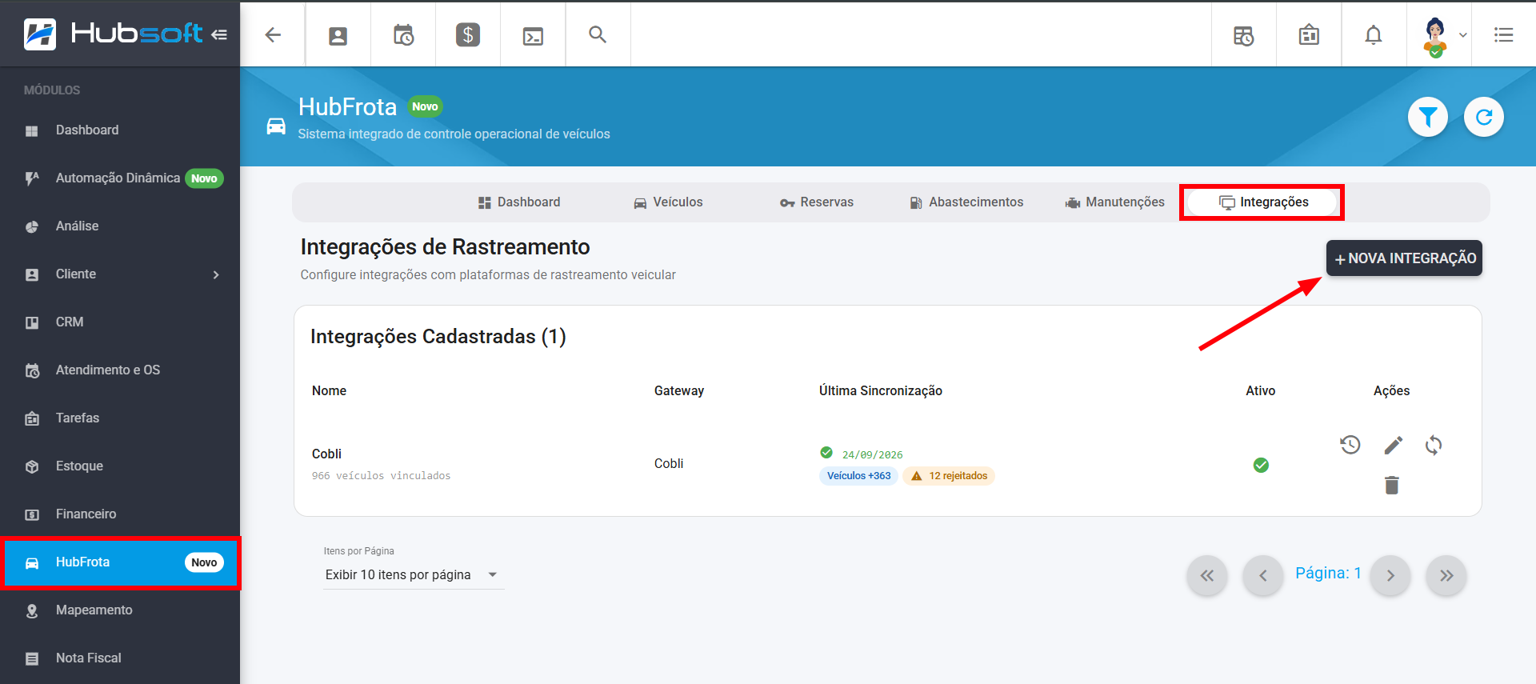Image resolution: width=1536 pixels, height=684 pixels.
Task: Open the Financeiro module
Action: pyautogui.click(x=120, y=514)
